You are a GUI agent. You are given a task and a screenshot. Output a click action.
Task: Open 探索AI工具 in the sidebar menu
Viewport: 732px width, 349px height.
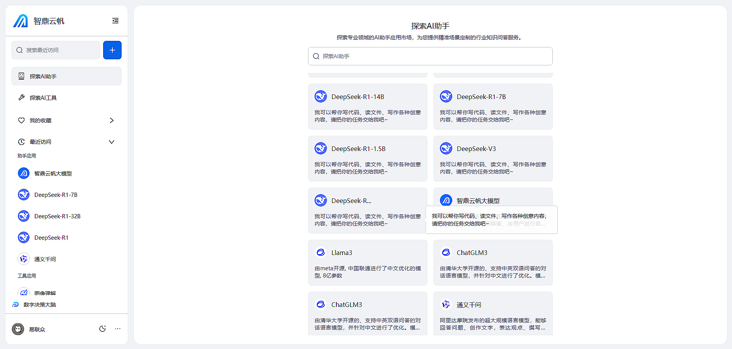coord(67,97)
